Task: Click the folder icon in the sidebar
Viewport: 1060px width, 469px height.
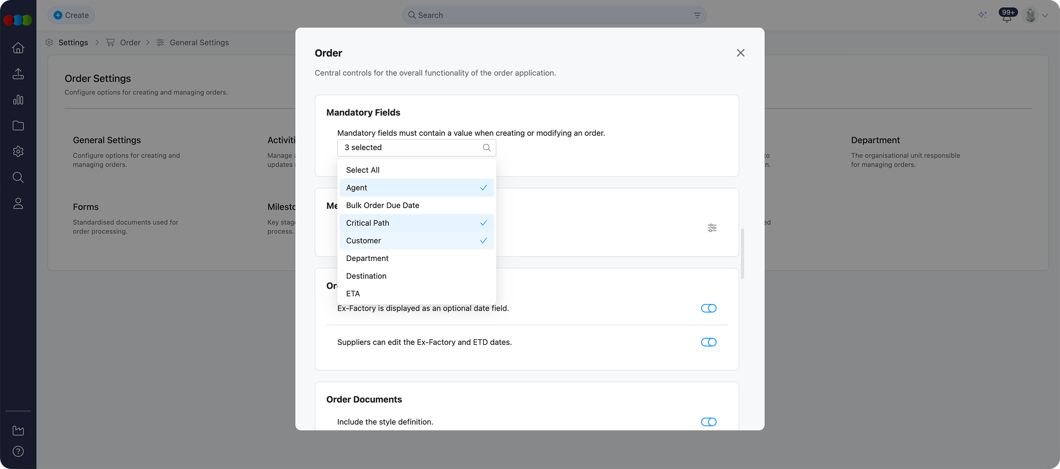Action: tap(18, 126)
